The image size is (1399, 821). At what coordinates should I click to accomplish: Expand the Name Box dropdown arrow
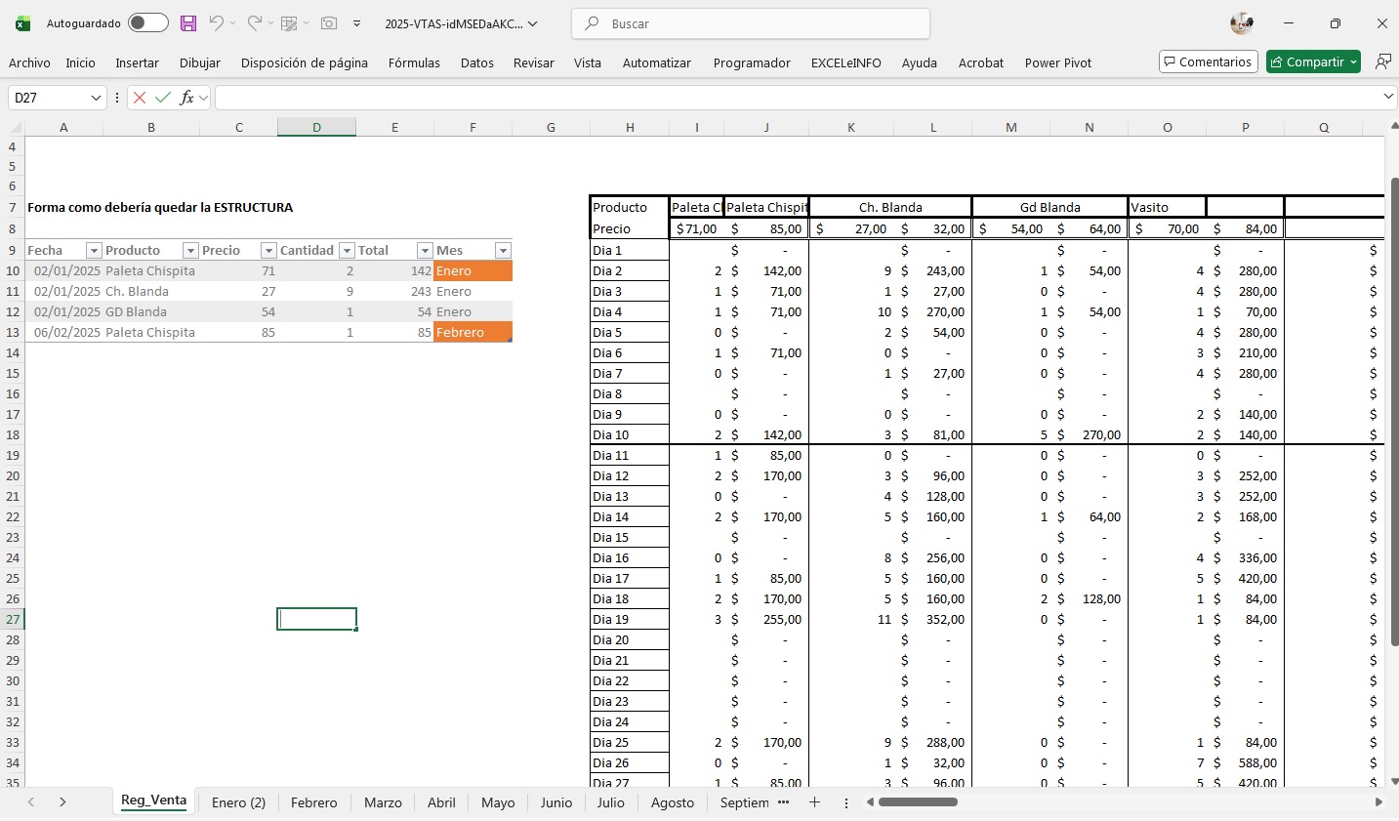point(96,98)
